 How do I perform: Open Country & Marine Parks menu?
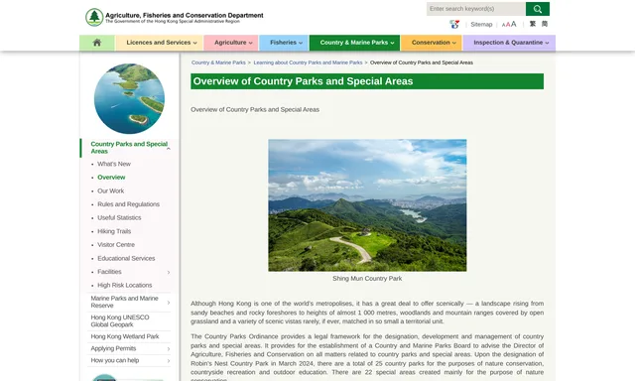354,43
